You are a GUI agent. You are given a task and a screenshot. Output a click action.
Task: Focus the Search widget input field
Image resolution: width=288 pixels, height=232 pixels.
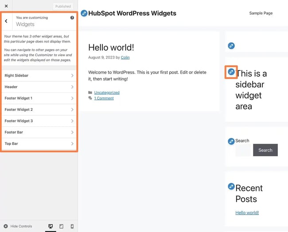pyautogui.click(x=243, y=150)
